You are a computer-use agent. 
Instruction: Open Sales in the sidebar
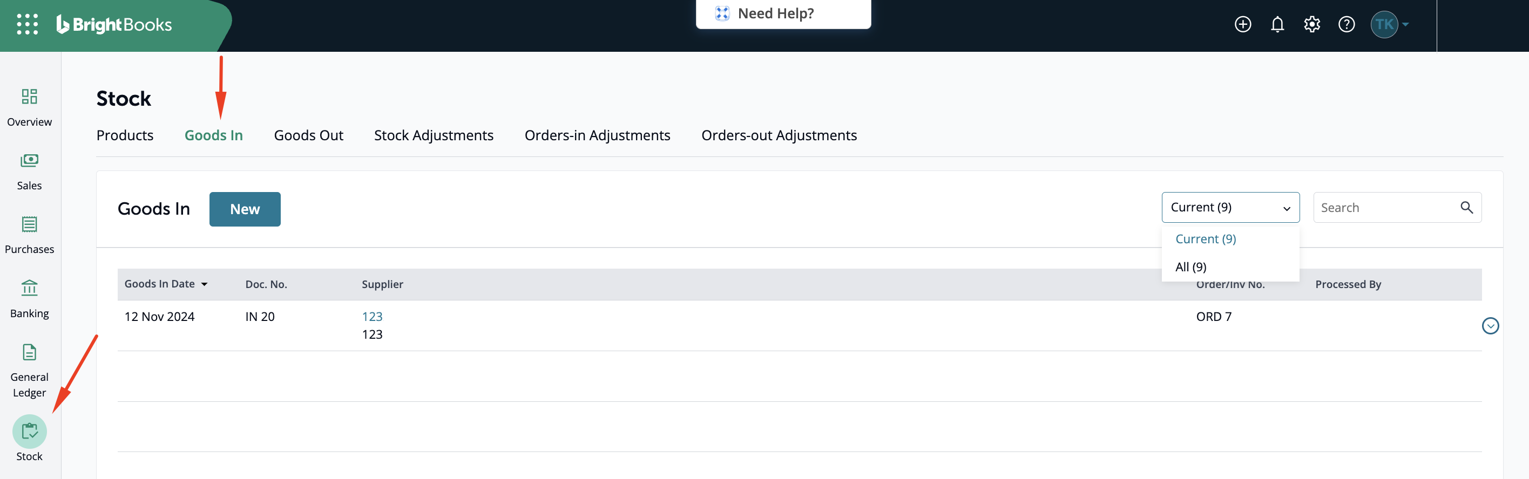(x=29, y=172)
